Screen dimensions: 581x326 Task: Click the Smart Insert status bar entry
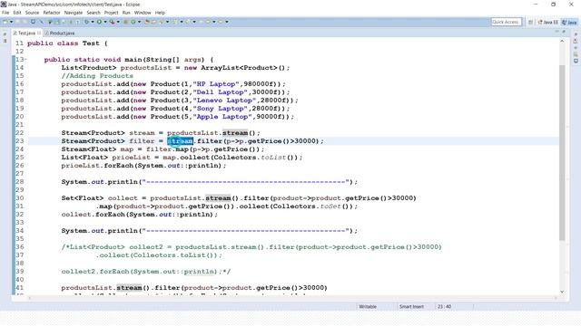(411, 306)
